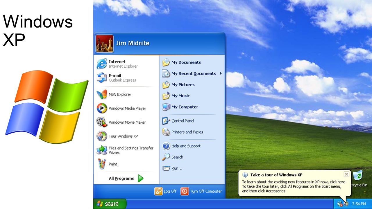The height and width of the screenshot is (209, 372).
Task: Launch Paint from its brush cup icon
Action: coord(102,164)
